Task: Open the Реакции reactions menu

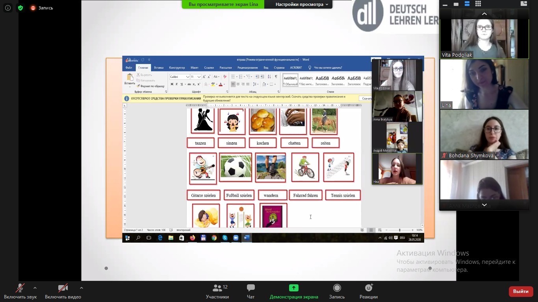Action: click(x=369, y=291)
